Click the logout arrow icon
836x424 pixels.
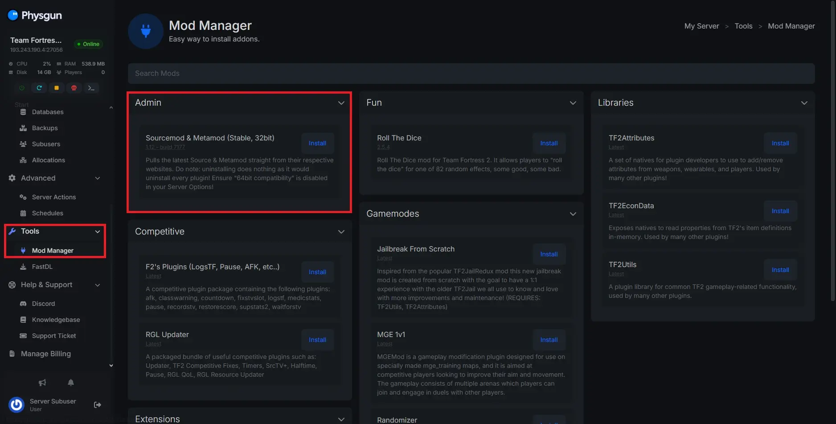tap(98, 405)
